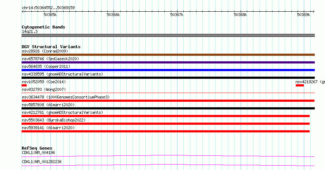Click the chr14:50364552..50369159 coordinate text
The width and height of the screenshot is (325, 170).
click(x=48, y=8)
